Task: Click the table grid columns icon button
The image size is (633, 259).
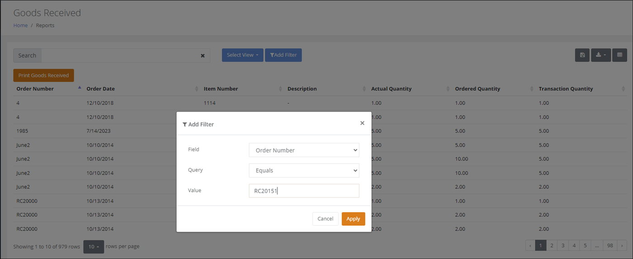Action: [x=619, y=55]
